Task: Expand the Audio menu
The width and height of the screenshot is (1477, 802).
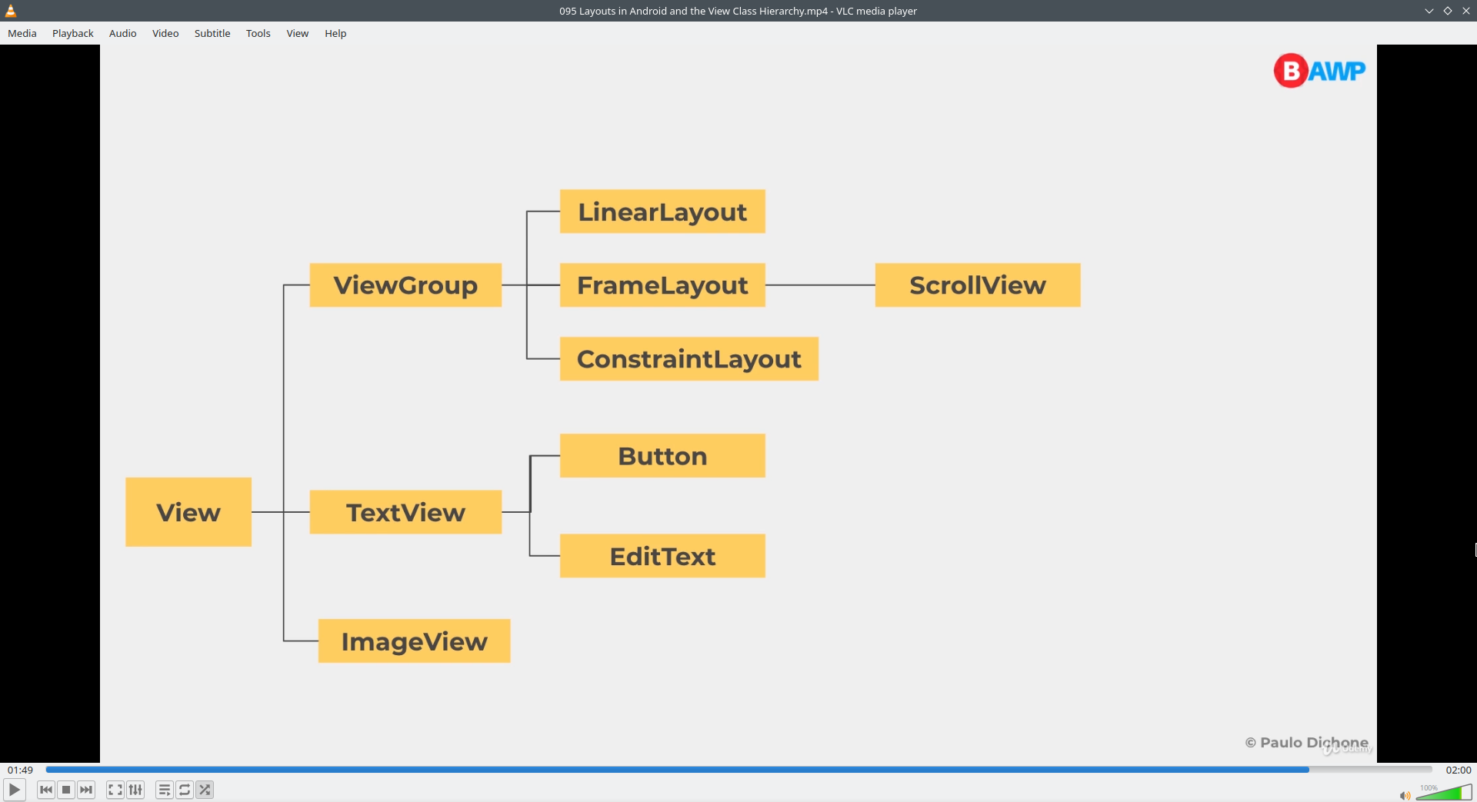Action: [x=123, y=33]
